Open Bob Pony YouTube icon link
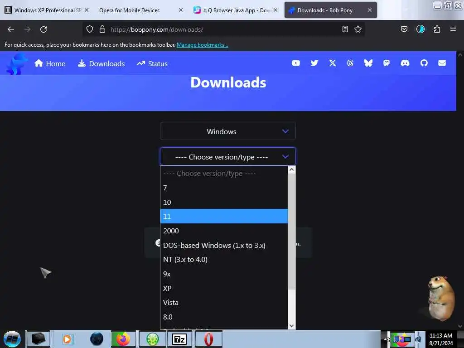Viewport: 464px width, 348px height. point(296,63)
